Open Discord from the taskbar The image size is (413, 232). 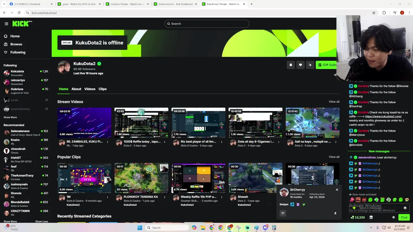pyautogui.click(x=265, y=228)
